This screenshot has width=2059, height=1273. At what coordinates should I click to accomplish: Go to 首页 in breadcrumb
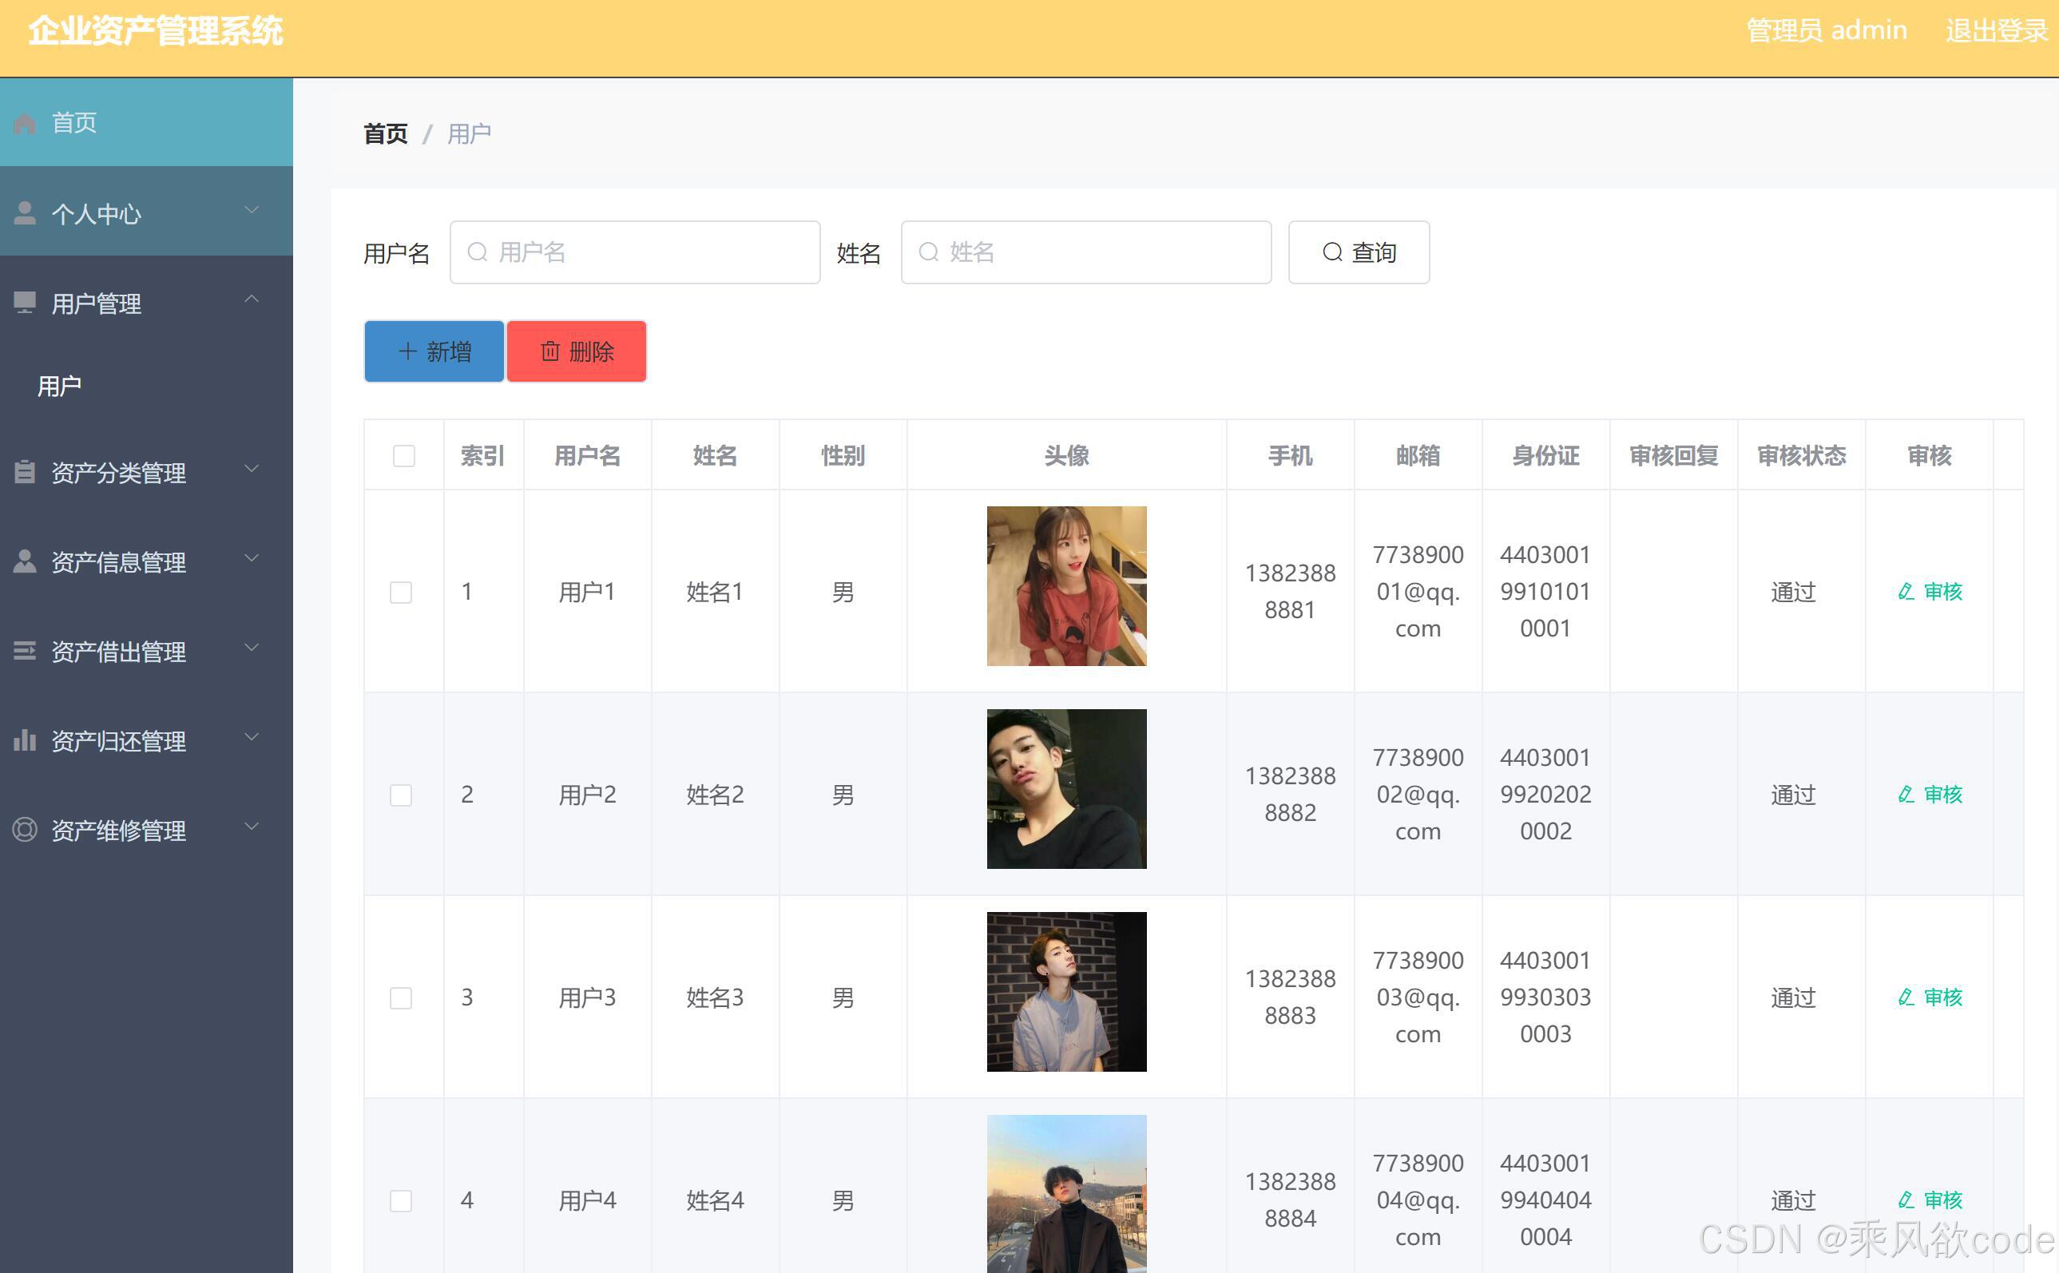pos(386,134)
